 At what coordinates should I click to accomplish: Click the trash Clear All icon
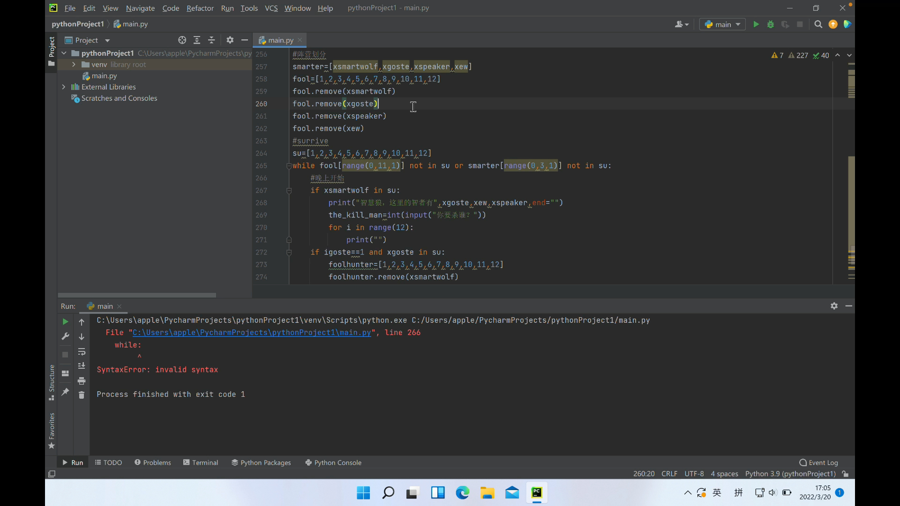[x=82, y=395]
